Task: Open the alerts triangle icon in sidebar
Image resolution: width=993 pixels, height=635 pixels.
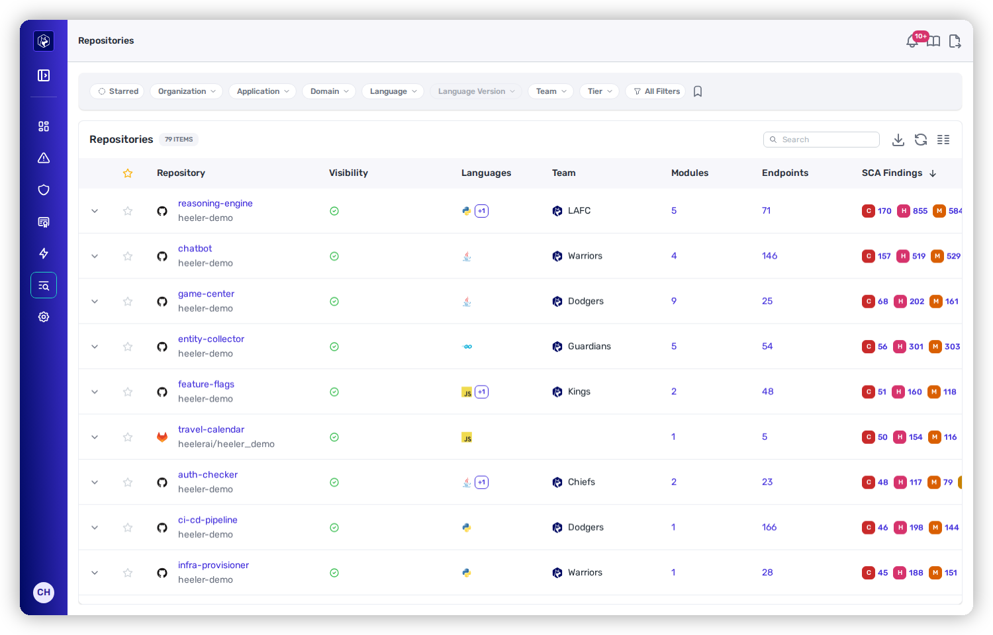Action: pos(44,158)
